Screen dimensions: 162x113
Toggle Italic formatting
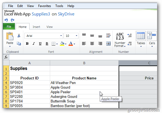(x=34, y=44)
